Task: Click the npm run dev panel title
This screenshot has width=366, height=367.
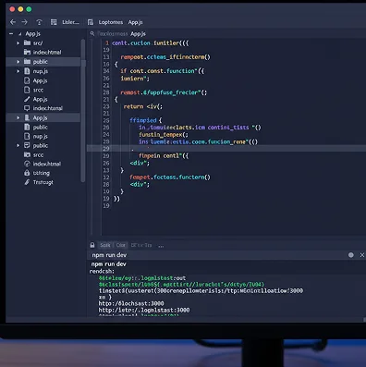Action: [109, 255]
